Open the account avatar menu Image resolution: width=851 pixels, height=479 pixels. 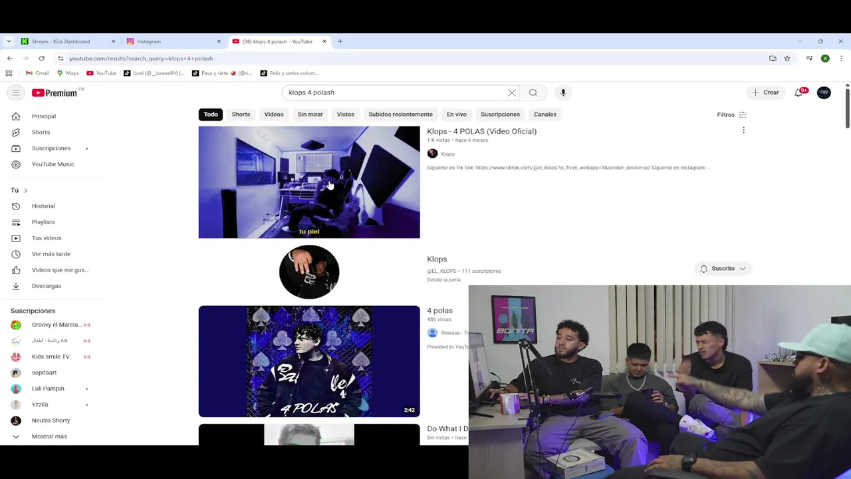(x=824, y=92)
